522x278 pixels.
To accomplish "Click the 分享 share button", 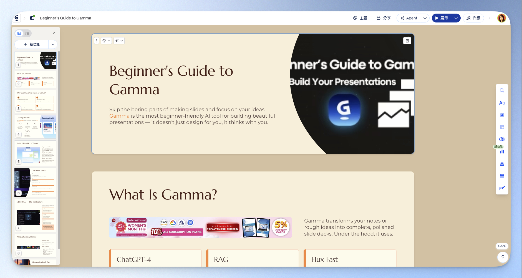I will (384, 18).
